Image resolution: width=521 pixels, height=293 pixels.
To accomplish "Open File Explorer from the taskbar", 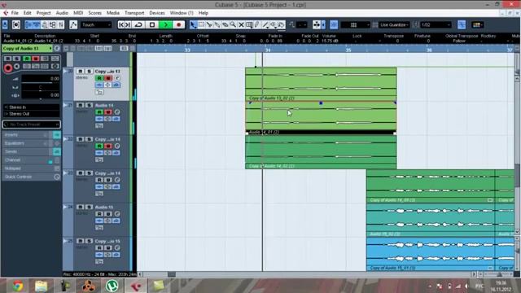I will point(42,286).
